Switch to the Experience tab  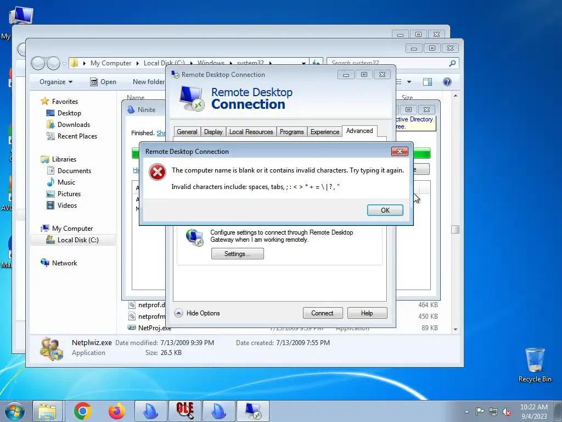click(325, 132)
